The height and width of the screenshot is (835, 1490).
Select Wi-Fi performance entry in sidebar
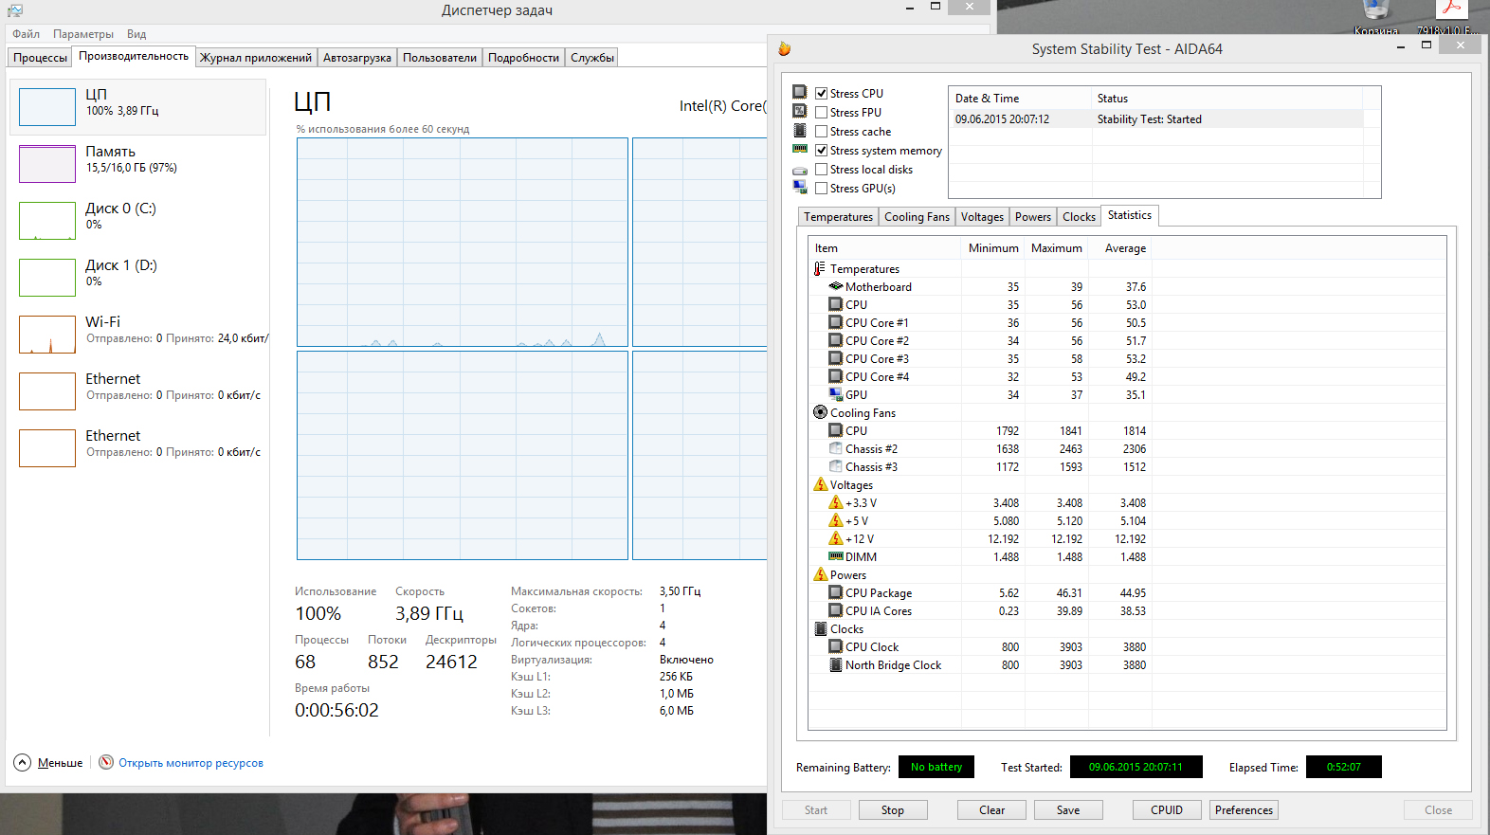(47, 335)
